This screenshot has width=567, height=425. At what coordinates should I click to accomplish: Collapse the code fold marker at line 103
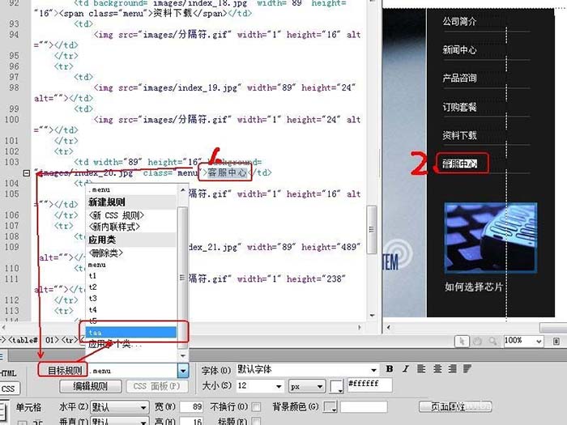click(27, 173)
